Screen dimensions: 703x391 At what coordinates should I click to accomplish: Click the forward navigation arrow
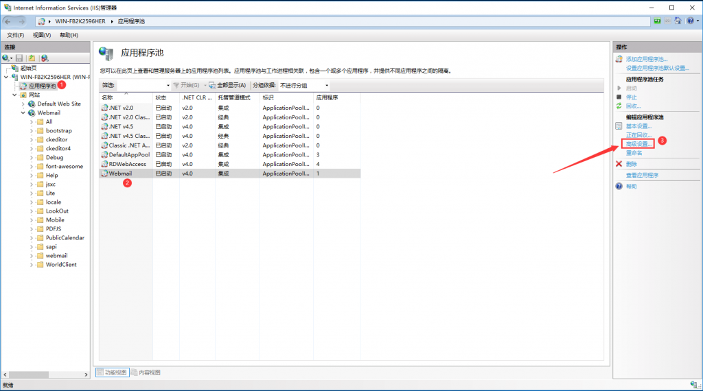(21, 21)
